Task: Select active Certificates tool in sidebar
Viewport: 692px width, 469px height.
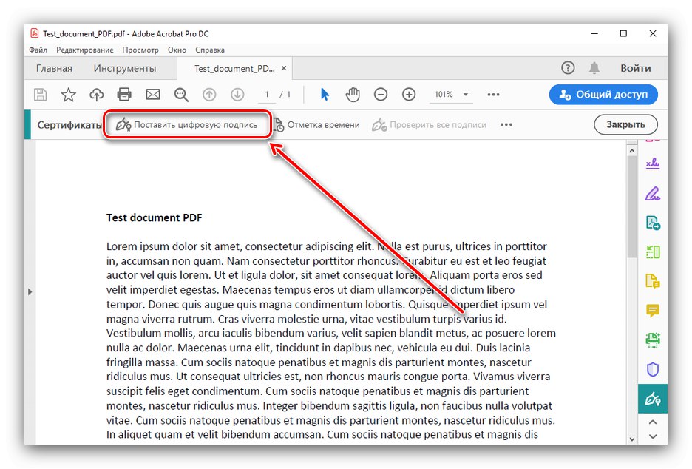Action: pos(653,399)
